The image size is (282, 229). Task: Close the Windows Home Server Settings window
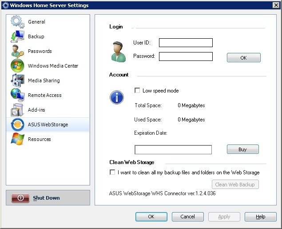coord(276,5)
